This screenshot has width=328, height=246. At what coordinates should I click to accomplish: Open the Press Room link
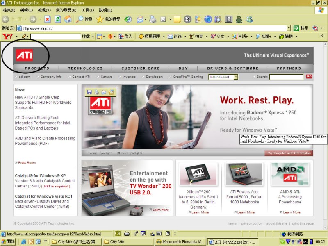27,162
